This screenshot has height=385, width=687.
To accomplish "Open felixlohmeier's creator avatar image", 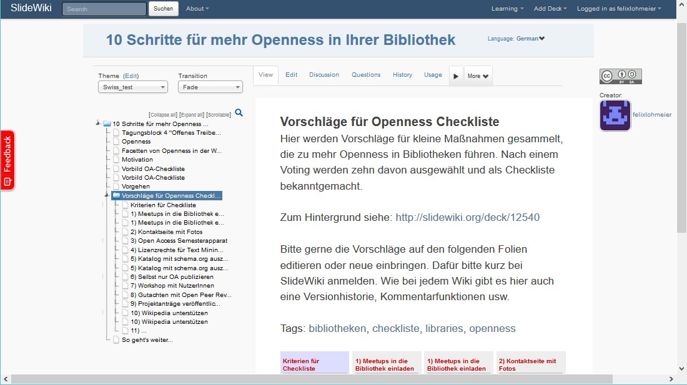I will pyautogui.click(x=615, y=115).
